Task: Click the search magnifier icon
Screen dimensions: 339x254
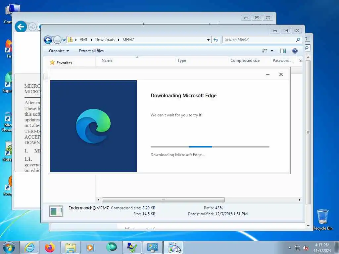Action: [x=298, y=40]
